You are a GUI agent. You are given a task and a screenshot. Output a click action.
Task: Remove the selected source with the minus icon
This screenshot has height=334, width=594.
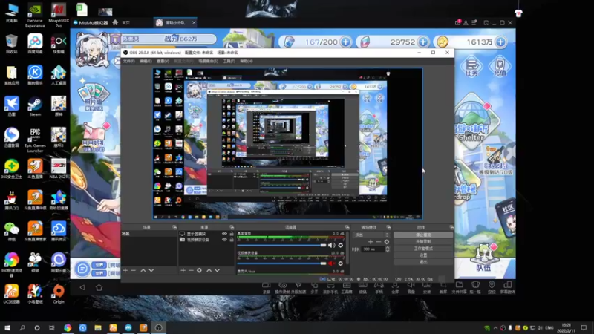(191, 270)
